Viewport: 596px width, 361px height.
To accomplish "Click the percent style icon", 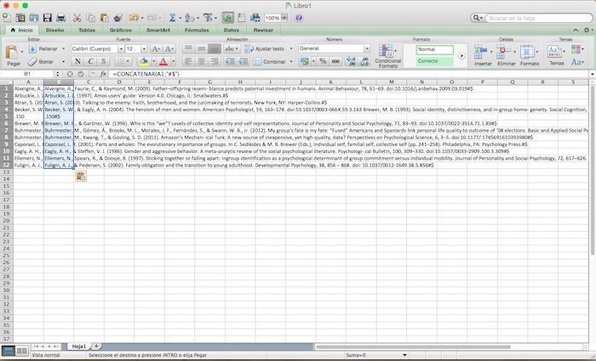I will tap(323, 61).
